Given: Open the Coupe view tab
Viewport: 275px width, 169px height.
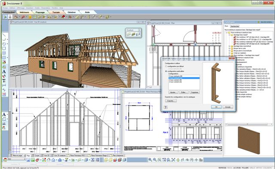Looking at the screenshot, I should 36,156.
